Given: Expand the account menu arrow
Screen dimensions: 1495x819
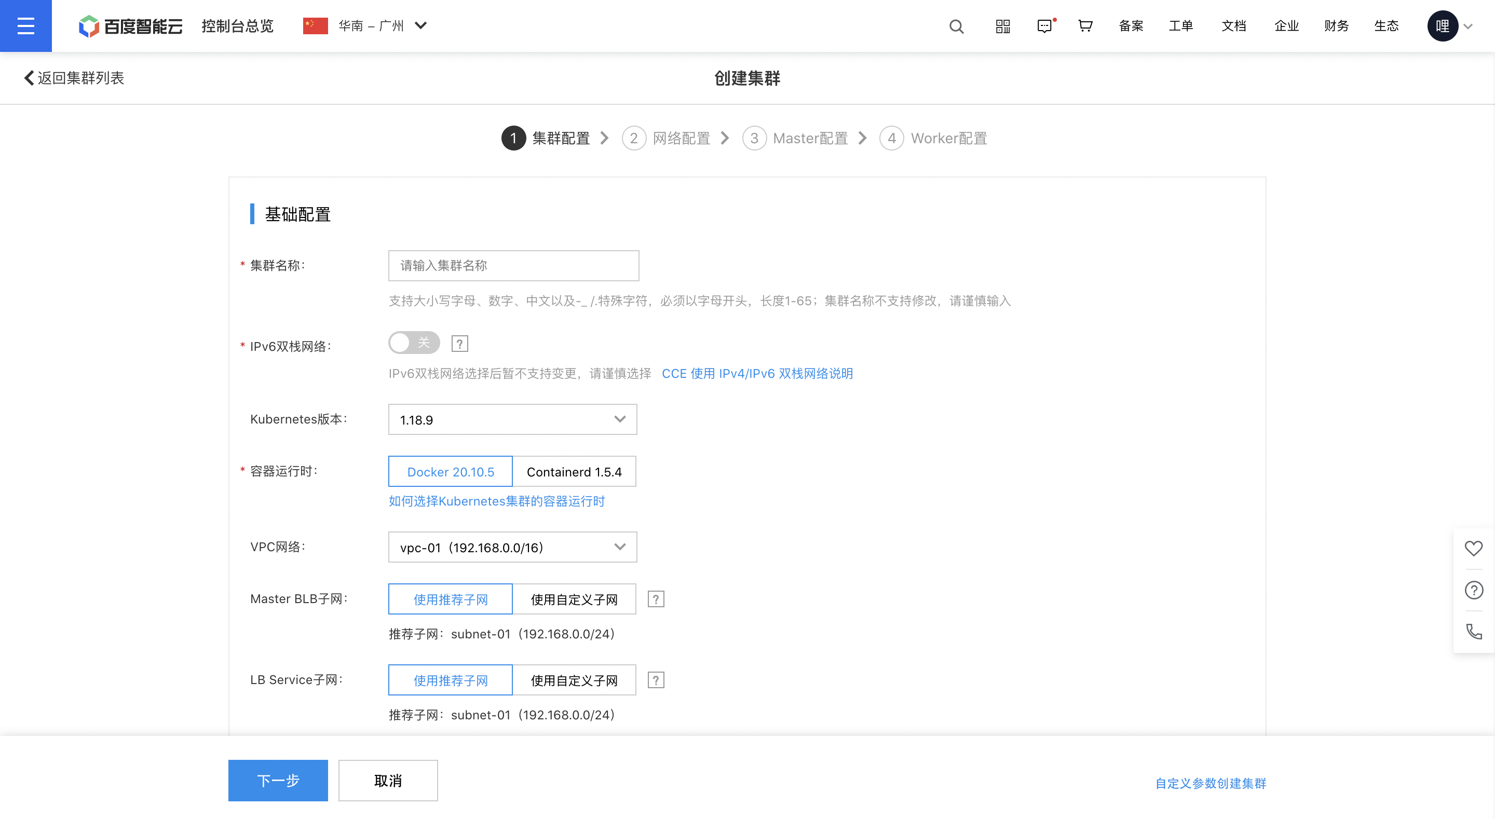Looking at the screenshot, I should [1469, 26].
